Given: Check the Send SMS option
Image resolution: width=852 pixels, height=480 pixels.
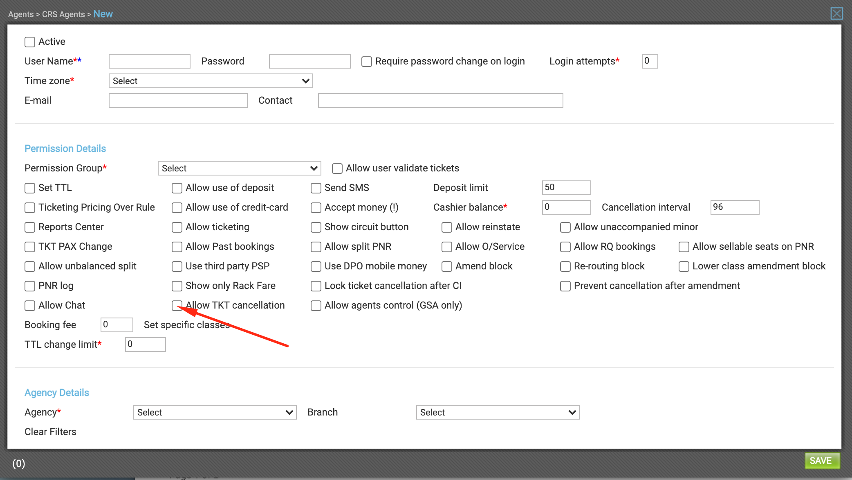Looking at the screenshot, I should 316,188.
